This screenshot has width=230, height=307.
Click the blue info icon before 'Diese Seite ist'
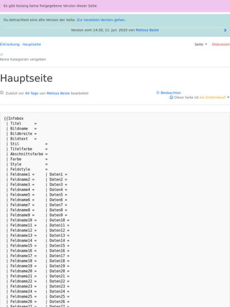(171, 97)
